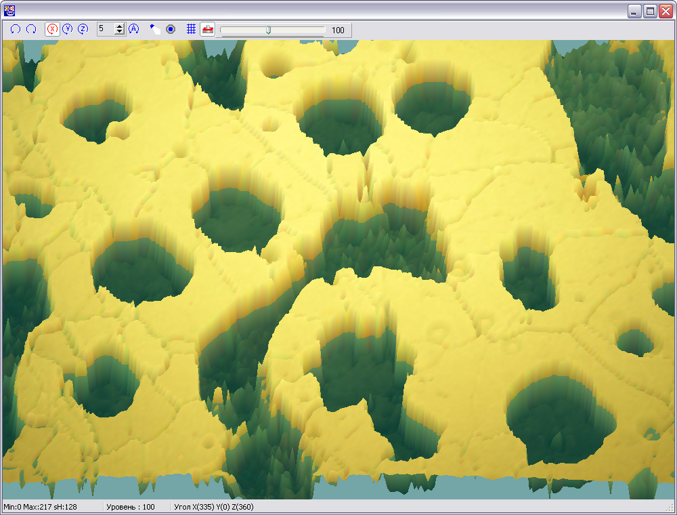
Task: Click status bar text "Уровень : 100"
Action: (x=131, y=507)
